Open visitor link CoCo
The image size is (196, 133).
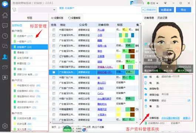101,94
